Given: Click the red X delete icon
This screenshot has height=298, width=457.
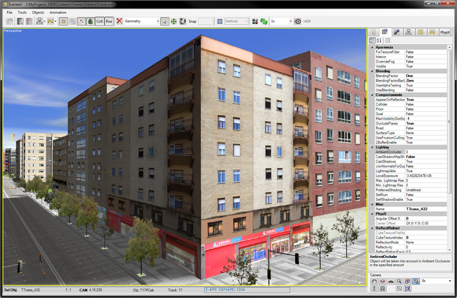Looking at the screenshot, I should (119, 21).
